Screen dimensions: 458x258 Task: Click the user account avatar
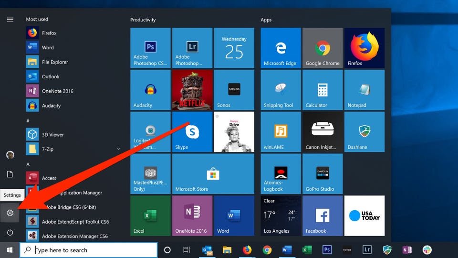[10, 155]
